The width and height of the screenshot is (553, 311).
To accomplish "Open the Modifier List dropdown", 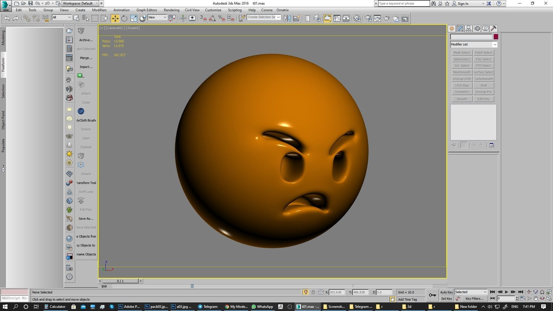I will (x=474, y=44).
